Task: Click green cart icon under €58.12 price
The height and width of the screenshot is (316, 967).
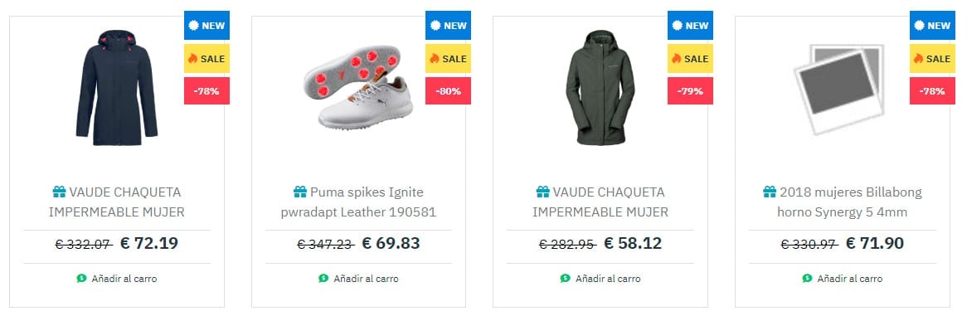Action: [x=566, y=279]
